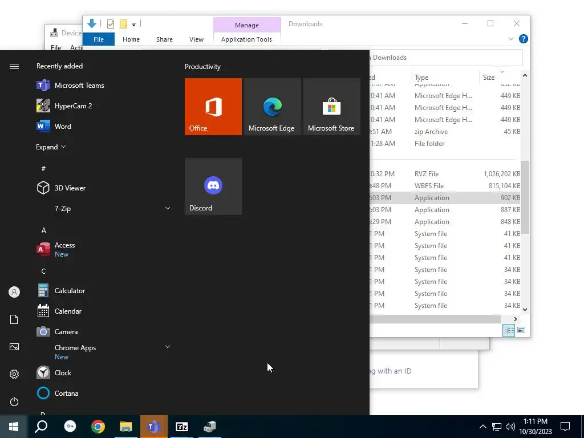
Task: Launch Discord from its tile
Action: pyautogui.click(x=213, y=186)
